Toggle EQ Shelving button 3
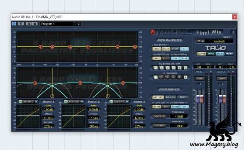Screen dimensions: 244x150 [167, 77]
